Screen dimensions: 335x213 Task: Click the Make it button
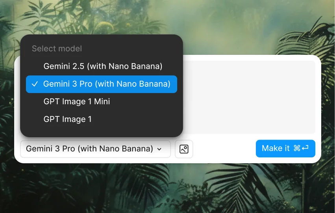[x=285, y=149]
